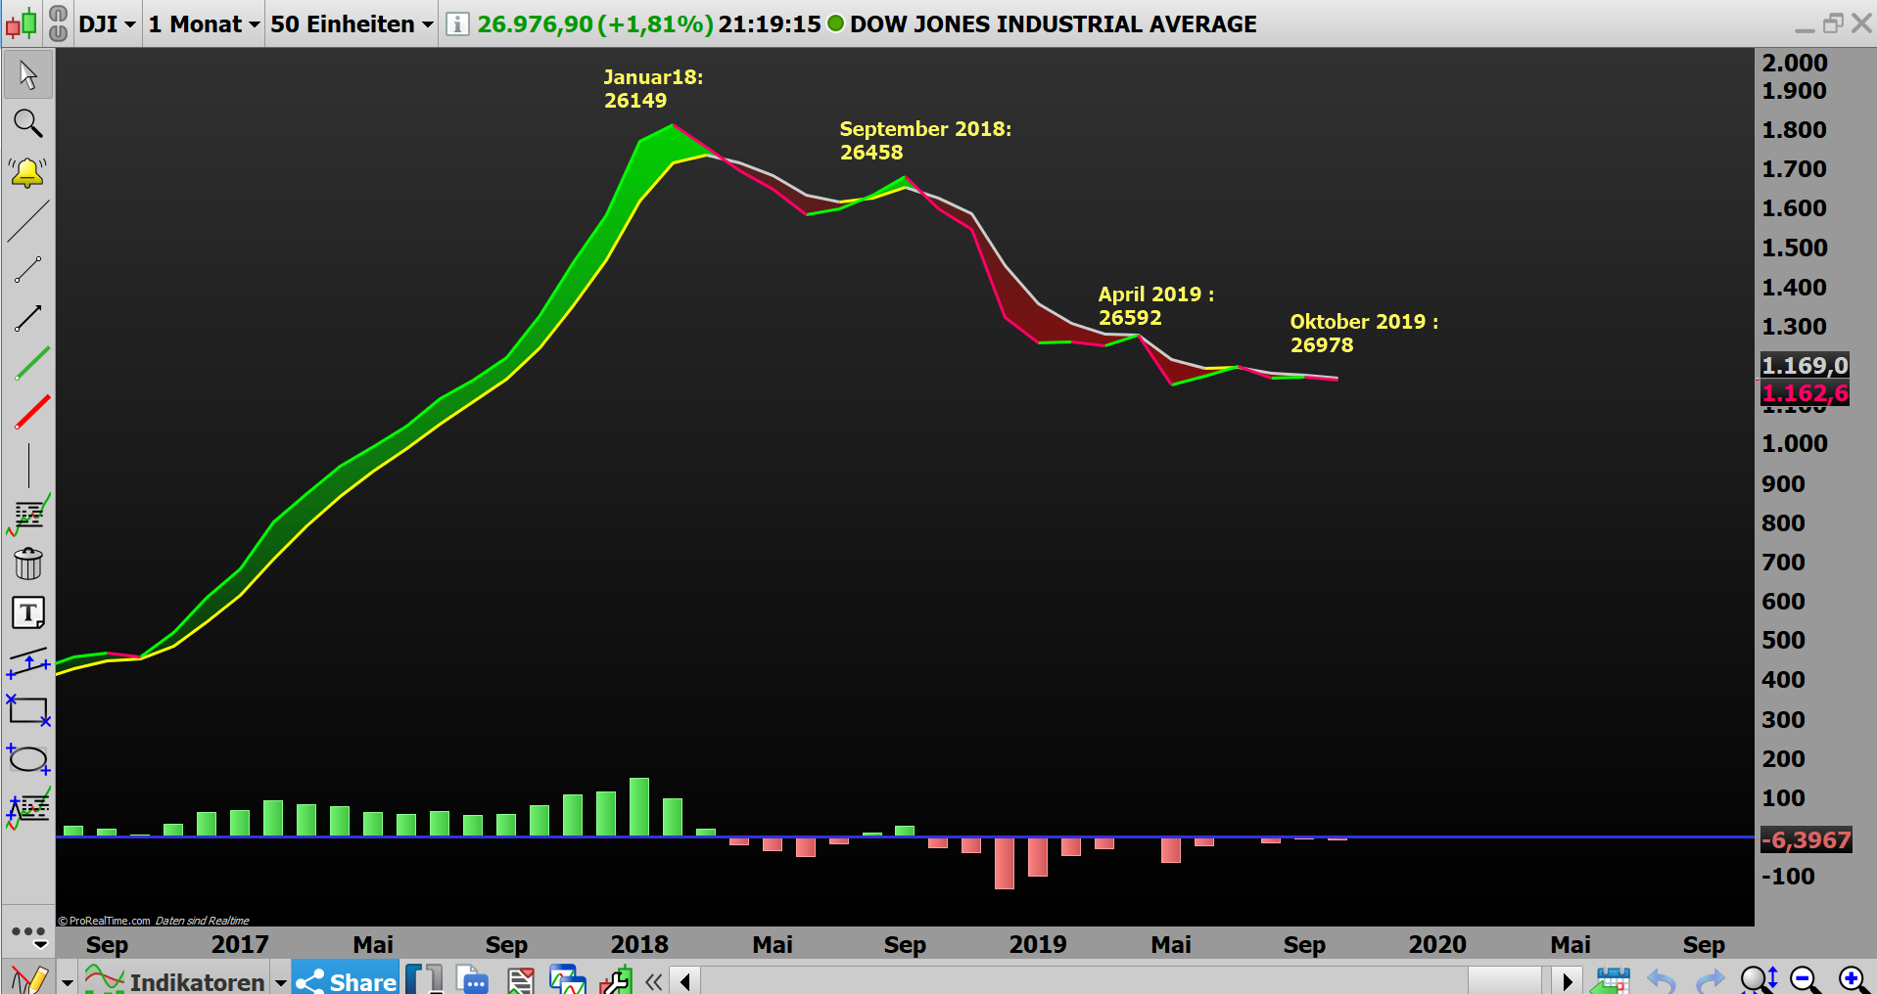Image resolution: width=1877 pixels, height=994 pixels.
Task: Collapse toolbar with double chevron
Action: pyautogui.click(x=654, y=981)
